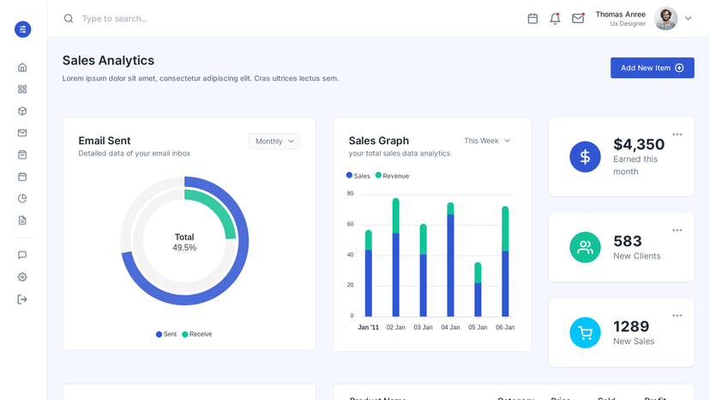This screenshot has height=400, width=710.
Task: Toggle the Revenue series legend in Sales Graph
Action: [392, 175]
